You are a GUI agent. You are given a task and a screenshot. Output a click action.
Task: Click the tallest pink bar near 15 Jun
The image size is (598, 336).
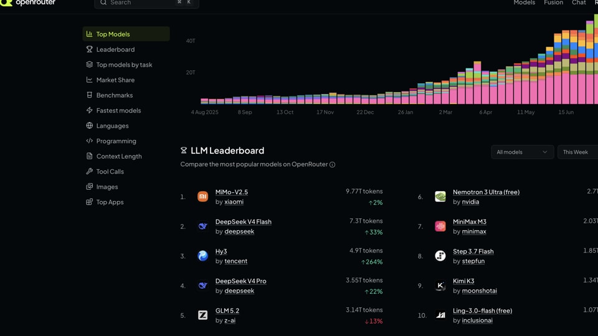[566, 88]
